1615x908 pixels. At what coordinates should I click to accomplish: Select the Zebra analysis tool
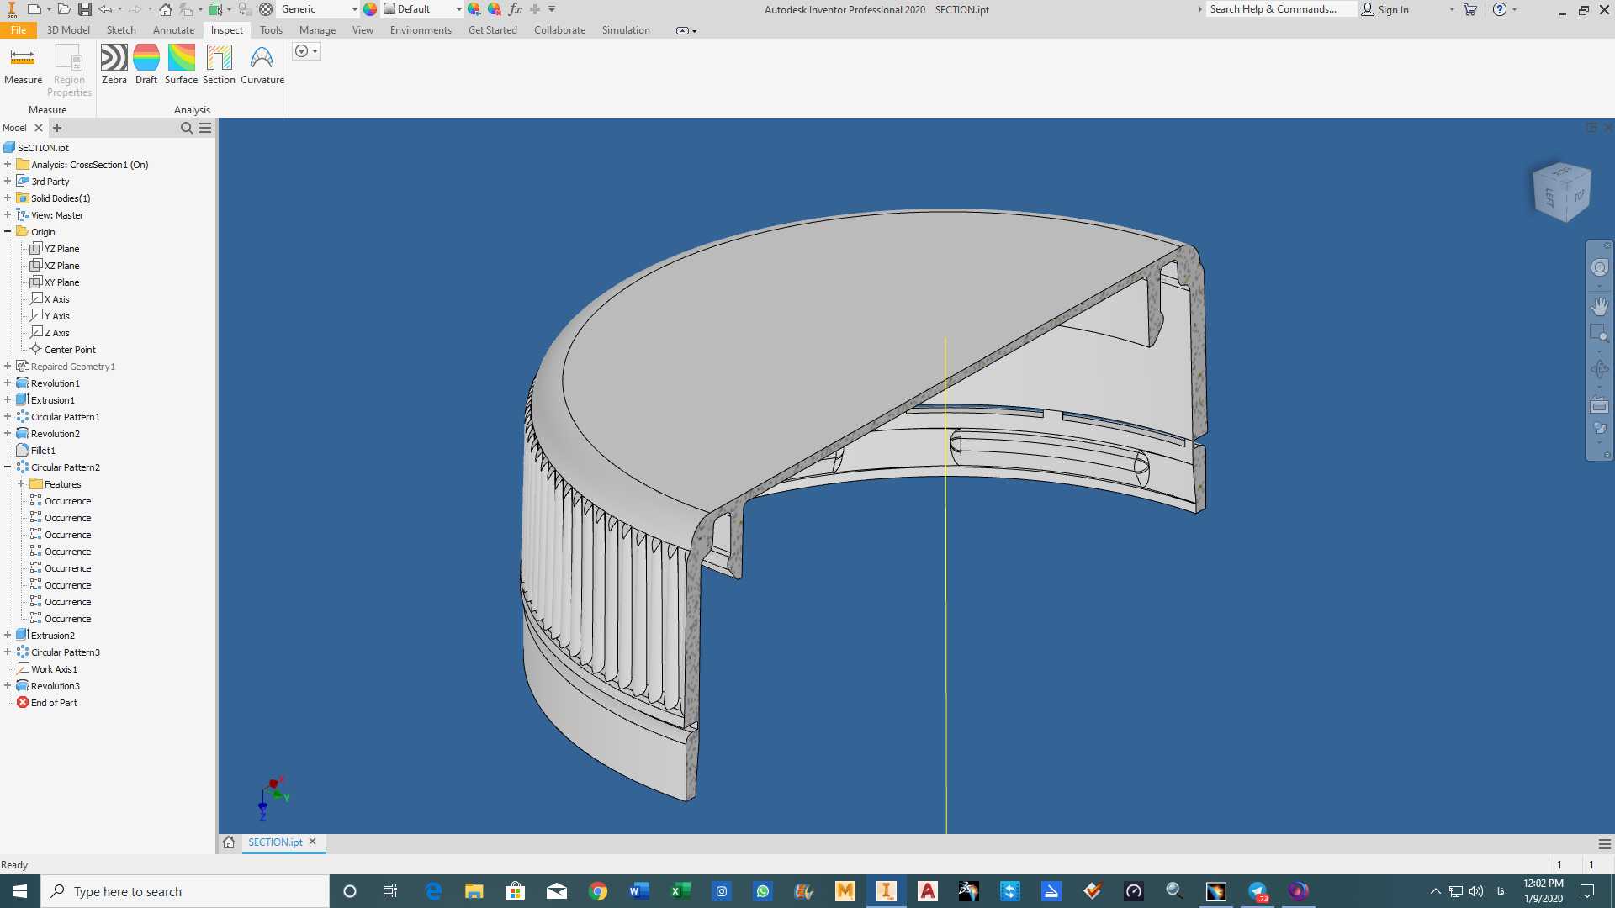click(x=114, y=65)
